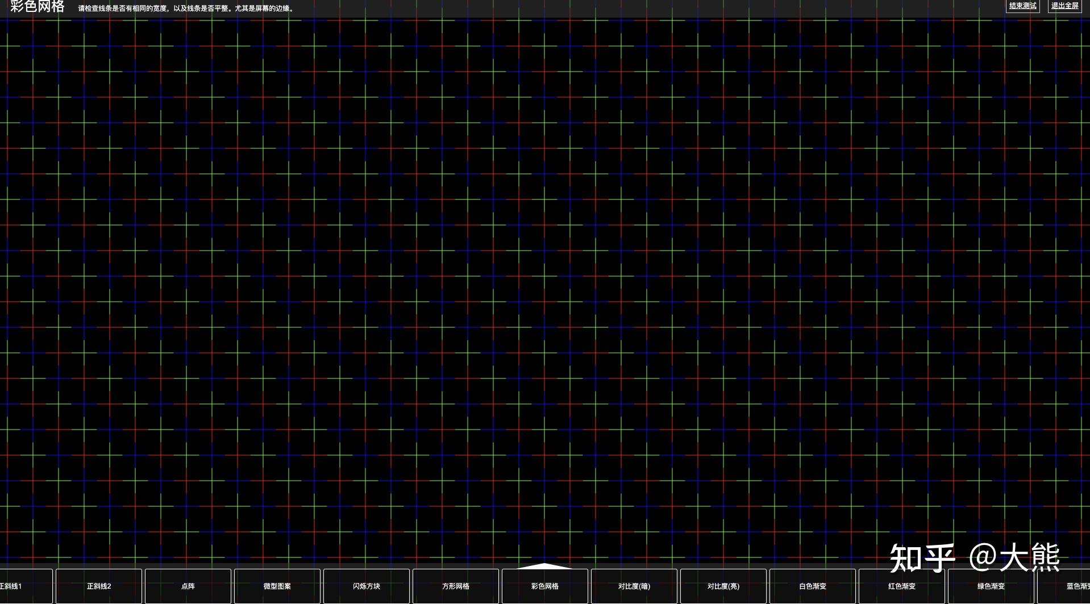Click the instruction text about line width
Viewport: 1090px width, 604px height.
coord(187,9)
